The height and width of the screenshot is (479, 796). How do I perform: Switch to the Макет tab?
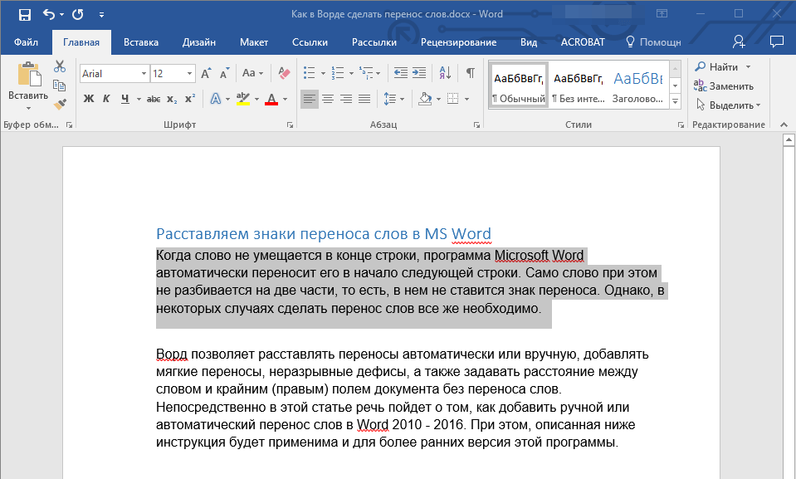pos(254,42)
